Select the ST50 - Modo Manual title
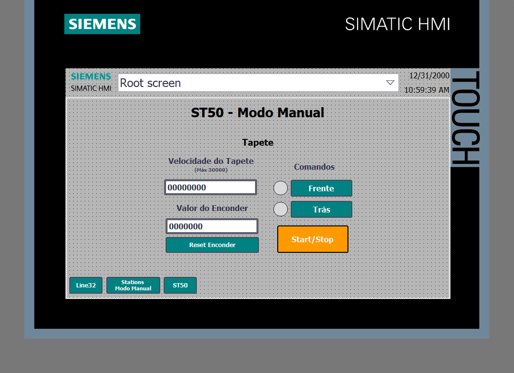Screen dimensions: 514x373 click(257, 112)
